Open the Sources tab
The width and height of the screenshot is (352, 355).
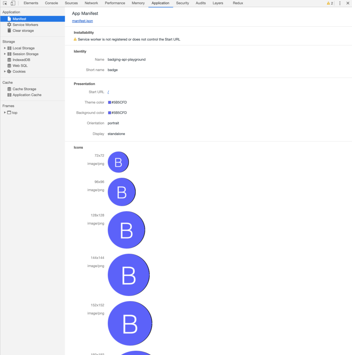pyautogui.click(x=71, y=3)
